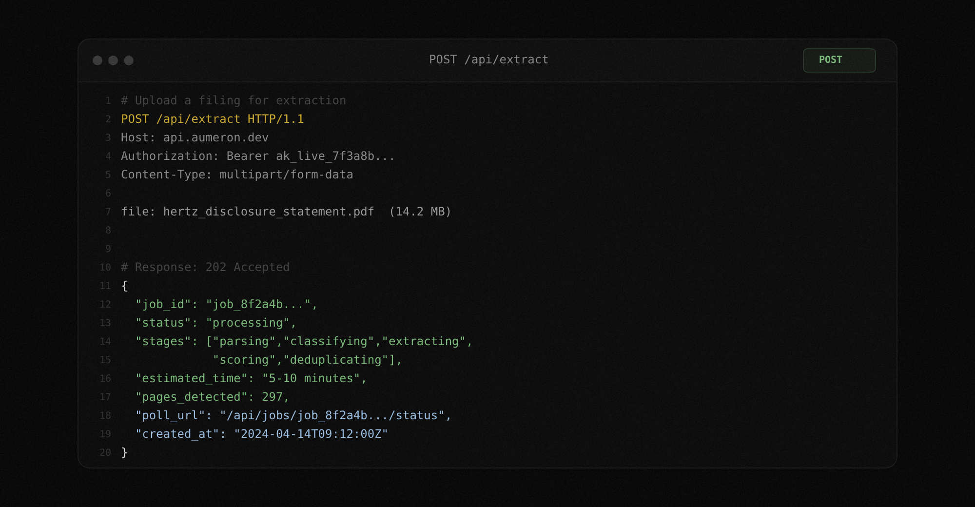The width and height of the screenshot is (975, 507).
Task: Click line number 1 in the gutter
Action: click(x=108, y=100)
